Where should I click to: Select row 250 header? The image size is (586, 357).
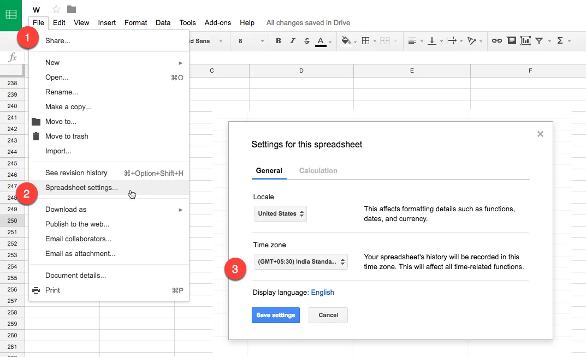coord(12,221)
